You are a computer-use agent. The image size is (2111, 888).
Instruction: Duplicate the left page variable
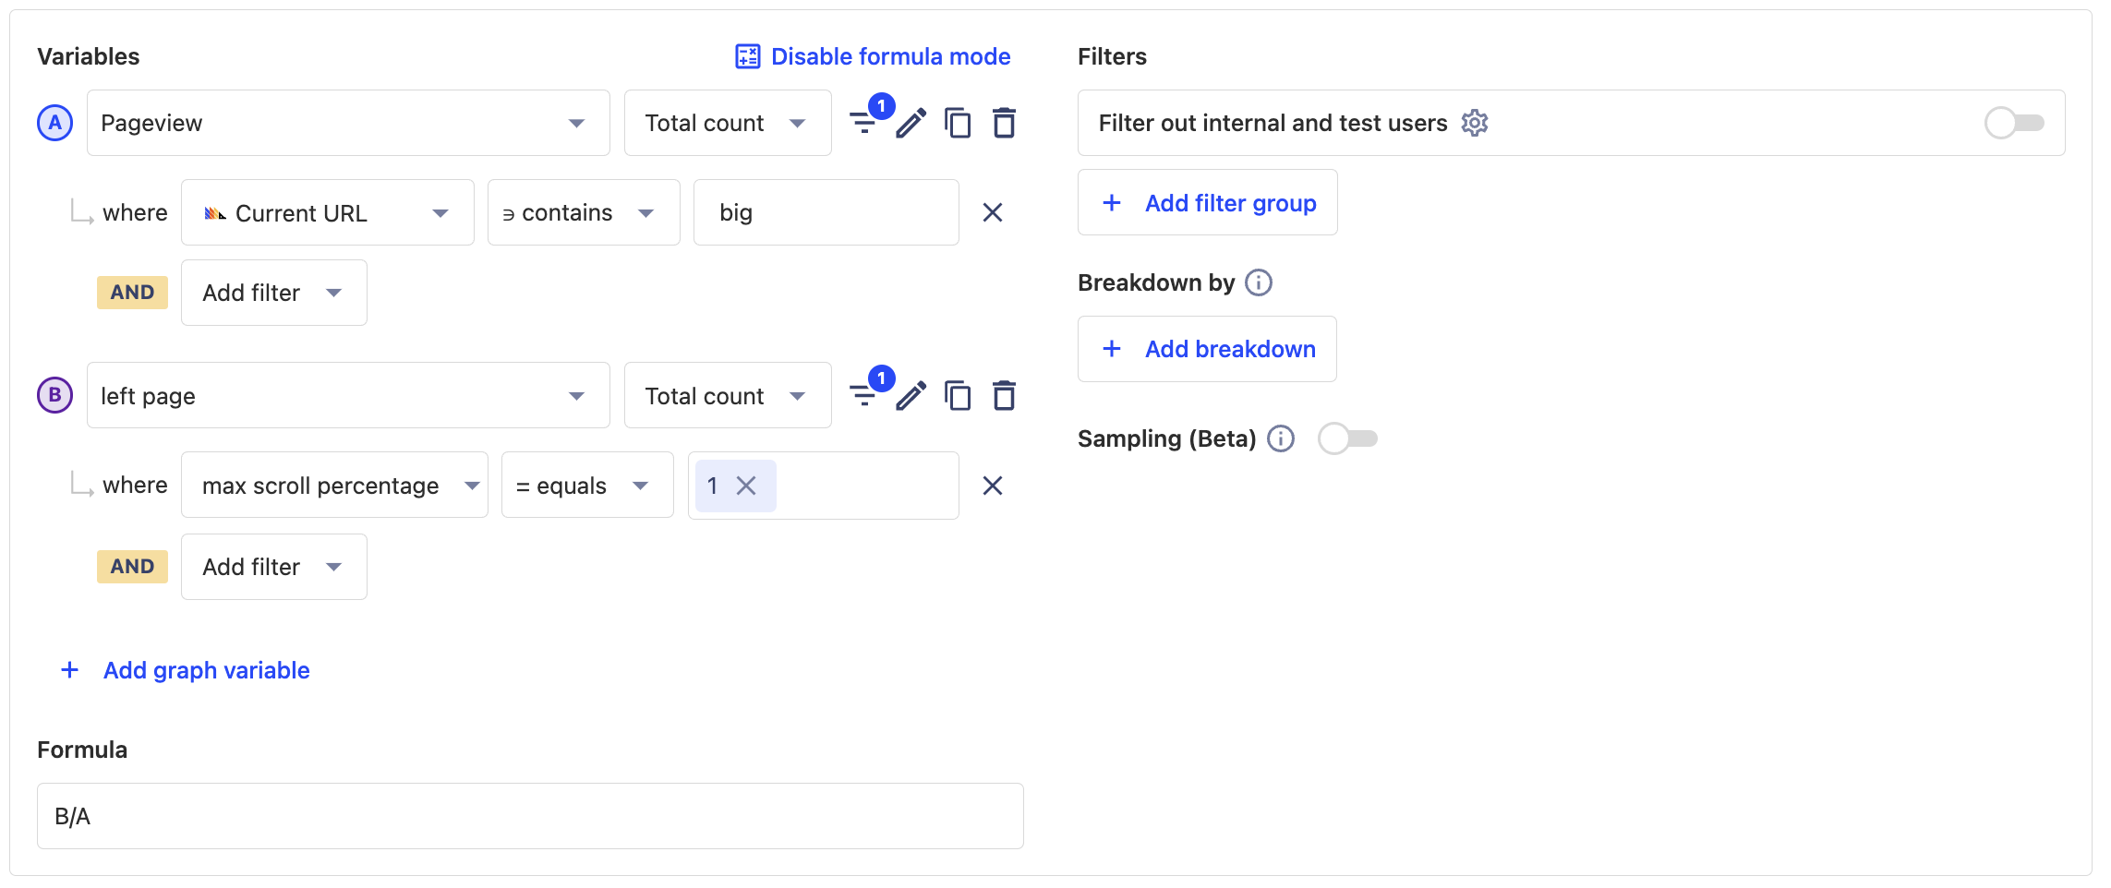point(958,396)
